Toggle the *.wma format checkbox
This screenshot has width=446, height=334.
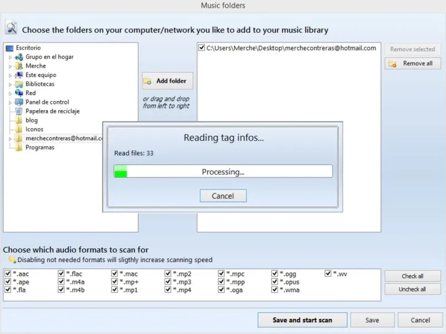pyautogui.click(x=274, y=289)
